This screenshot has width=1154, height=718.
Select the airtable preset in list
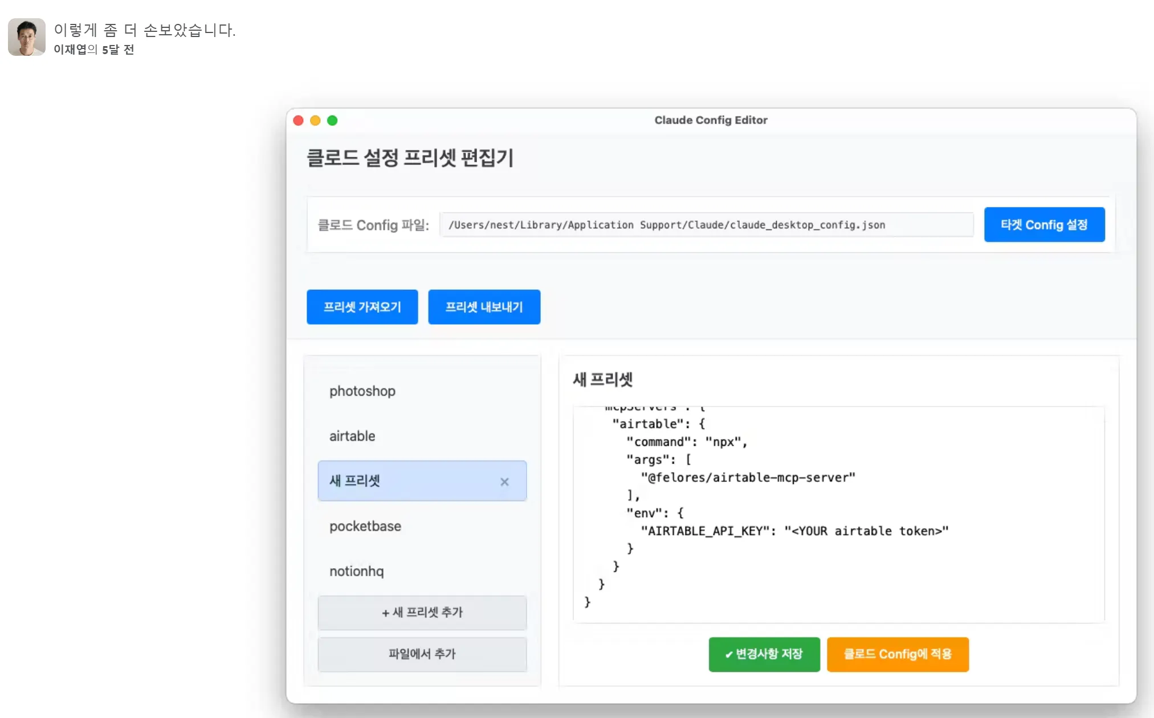(422, 436)
